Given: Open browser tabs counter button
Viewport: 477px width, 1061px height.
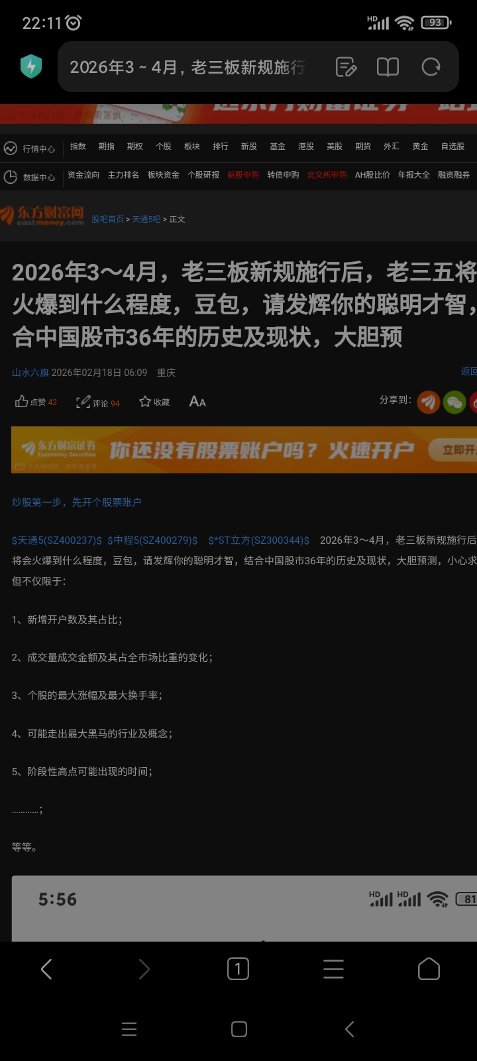Looking at the screenshot, I should point(238,969).
